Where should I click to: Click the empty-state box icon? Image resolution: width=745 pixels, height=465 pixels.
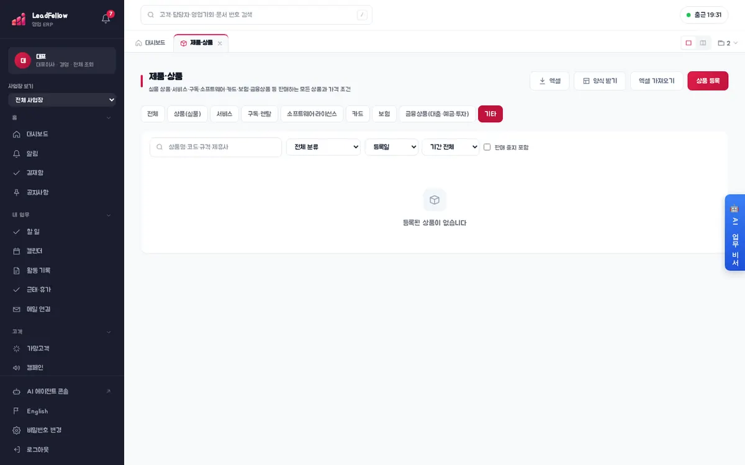(x=435, y=200)
